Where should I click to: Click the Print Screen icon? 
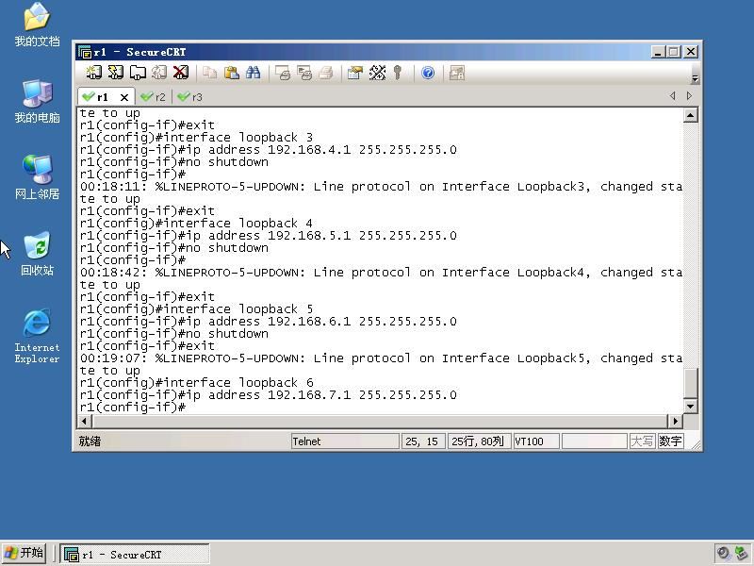coord(282,73)
